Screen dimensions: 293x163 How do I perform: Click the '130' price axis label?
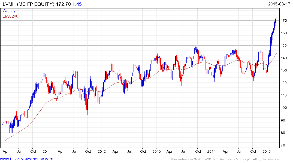coord(284,70)
